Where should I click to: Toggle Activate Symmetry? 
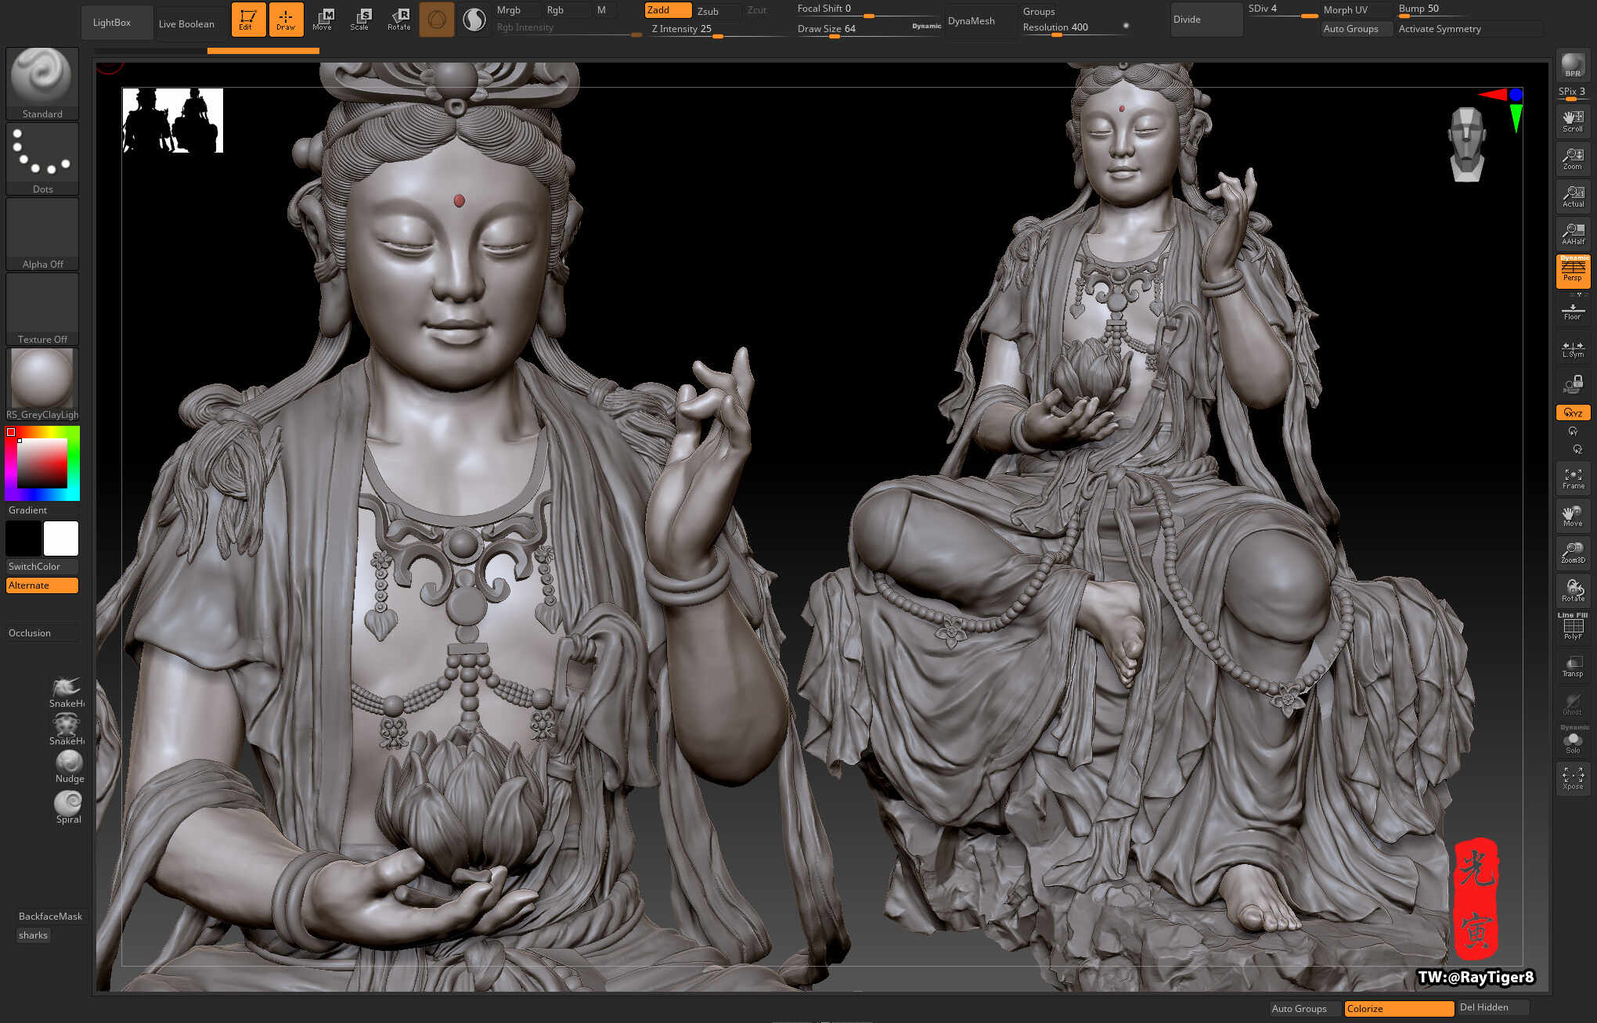(x=1469, y=29)
